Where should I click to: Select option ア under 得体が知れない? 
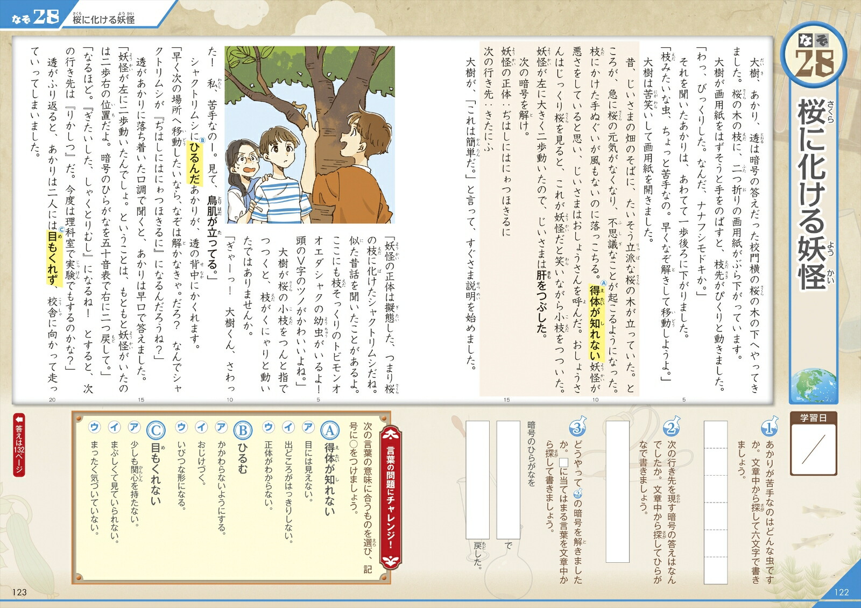pyautogui.click(x=308, y=427)
